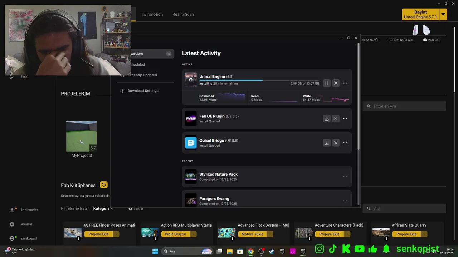Open the Windows Start menu
Image resolution: width=458 pixels, height=257 pixels.
[155, 251]
